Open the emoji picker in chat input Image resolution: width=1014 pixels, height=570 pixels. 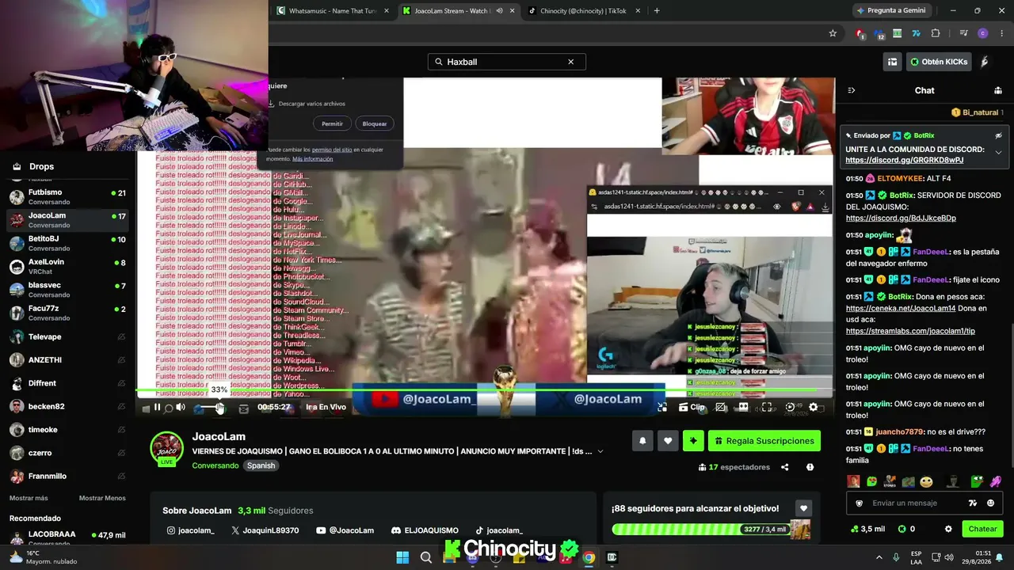(990, 503)
